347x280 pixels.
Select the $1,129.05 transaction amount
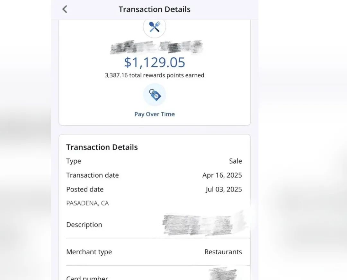(155, 62)
